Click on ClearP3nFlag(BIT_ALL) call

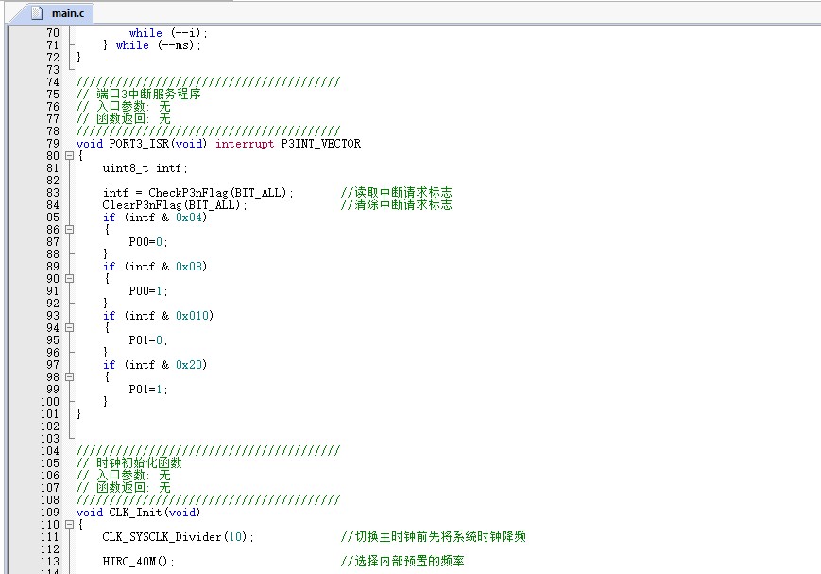click(171, 205)
